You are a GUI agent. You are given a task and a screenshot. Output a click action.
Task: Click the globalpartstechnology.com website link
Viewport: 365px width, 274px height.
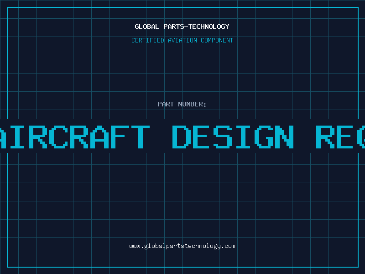click(182, 246)
